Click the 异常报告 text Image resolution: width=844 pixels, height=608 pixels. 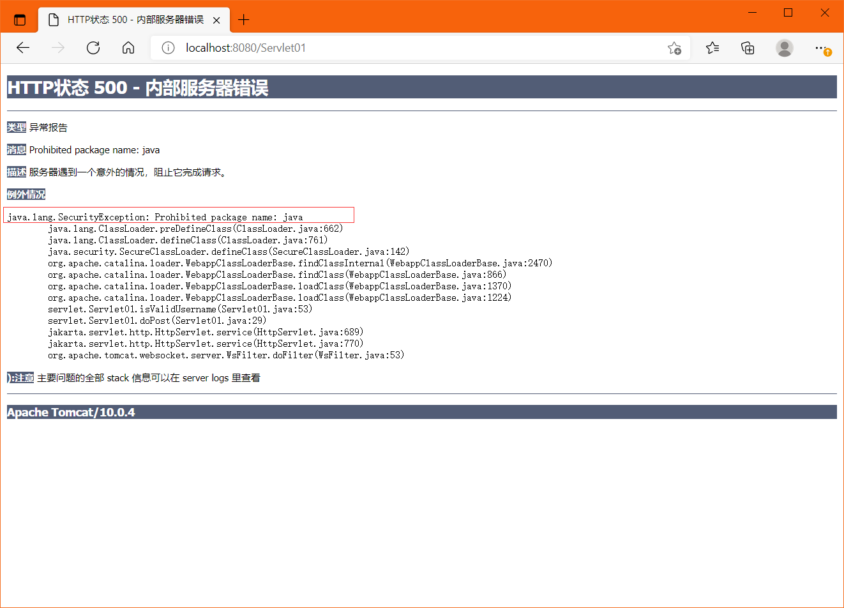(49, 127)
